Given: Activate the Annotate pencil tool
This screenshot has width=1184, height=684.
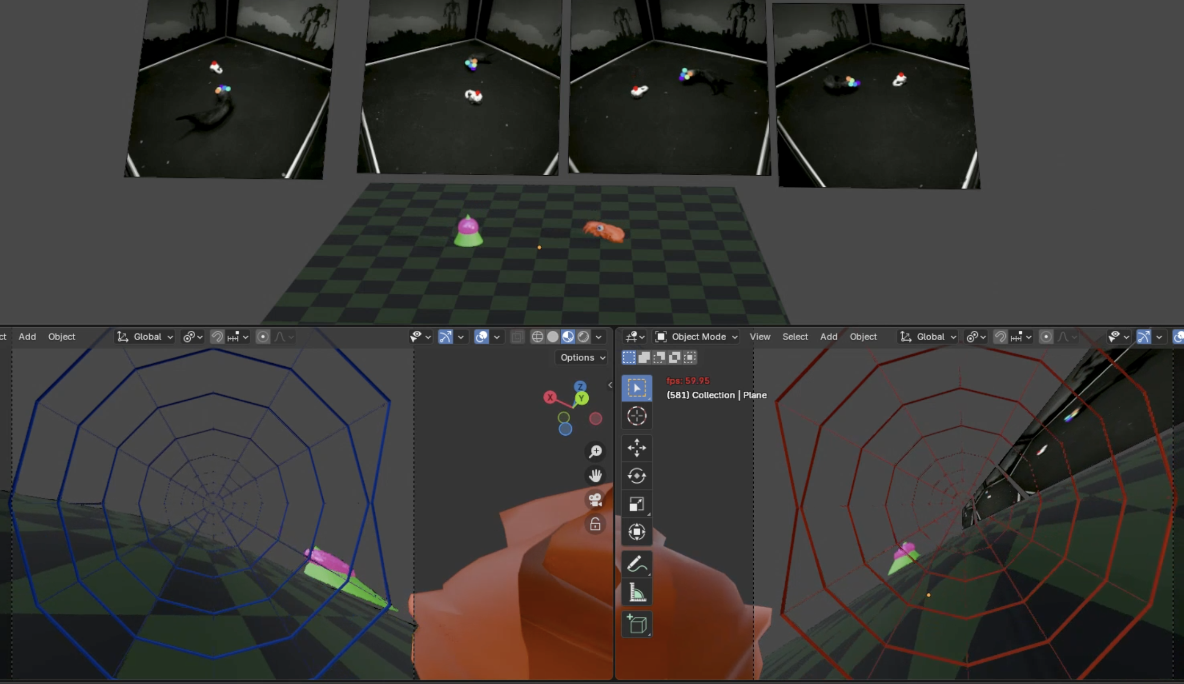Looking at the screenshot, I should point(637,564).
